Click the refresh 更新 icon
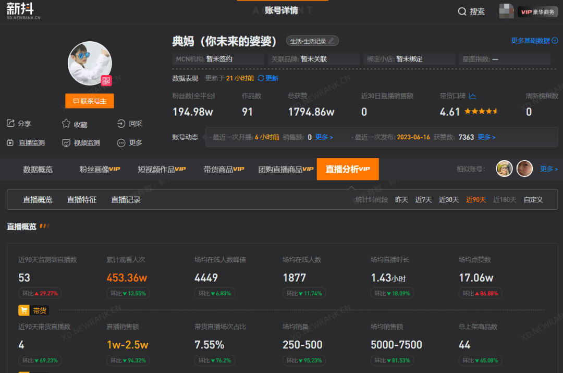 tap(261, 78)
